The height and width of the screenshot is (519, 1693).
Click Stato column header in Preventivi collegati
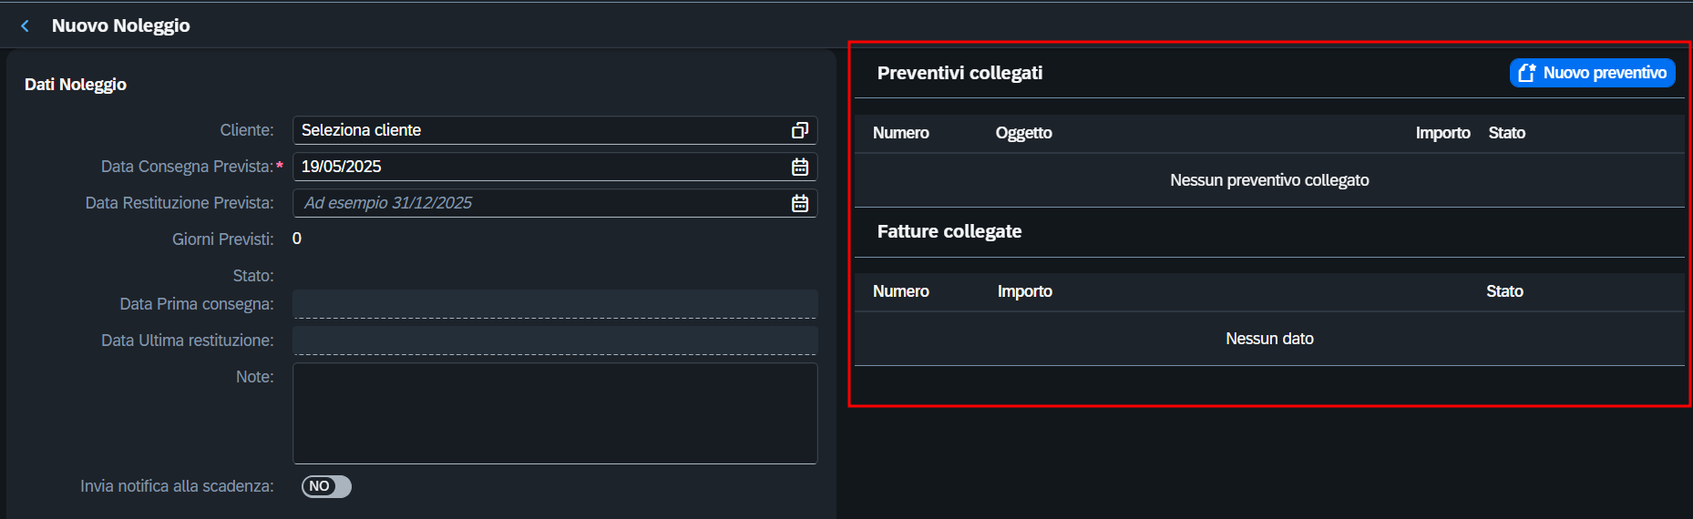[x=1506, y=133]
